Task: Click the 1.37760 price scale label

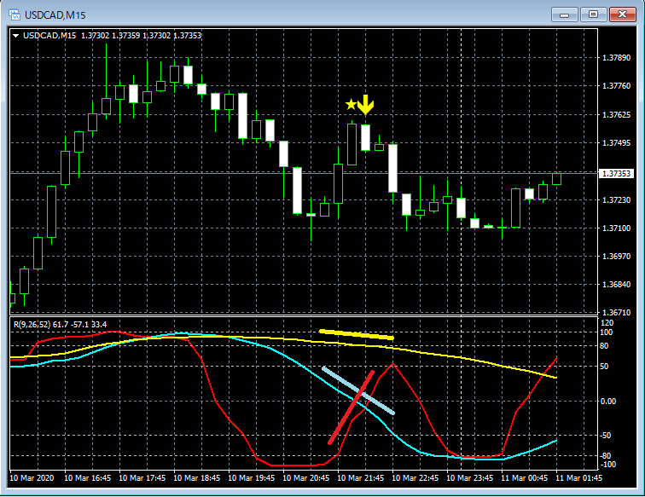Action: click(616, 86)
